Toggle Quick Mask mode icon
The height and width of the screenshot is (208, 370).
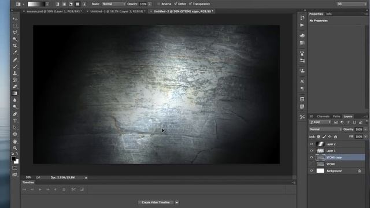point(15,168)
